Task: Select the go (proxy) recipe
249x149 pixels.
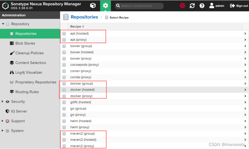Action: (154, 115)
